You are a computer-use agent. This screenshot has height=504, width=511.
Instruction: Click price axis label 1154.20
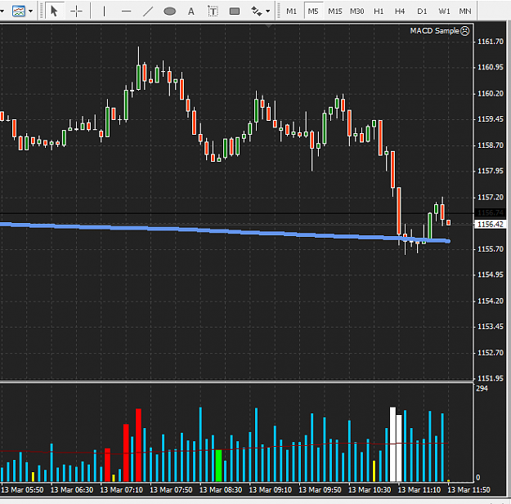point(491,301)
